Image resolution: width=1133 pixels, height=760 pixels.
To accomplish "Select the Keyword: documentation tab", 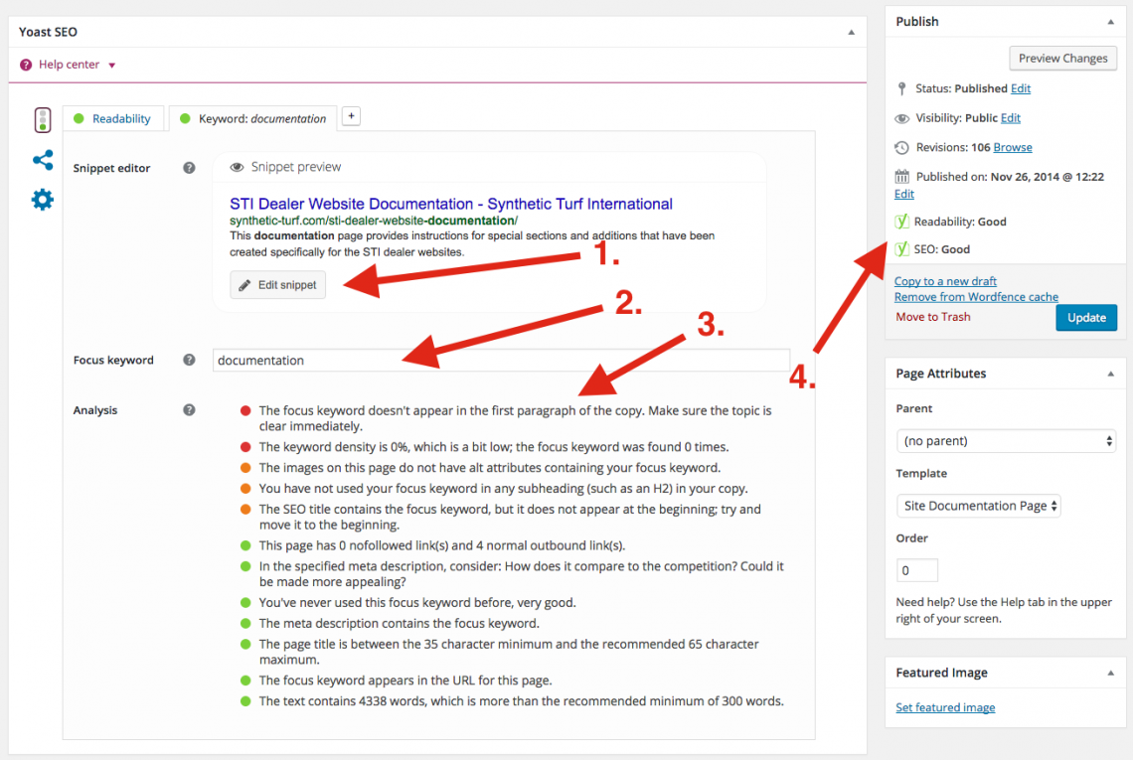I will click(252, 118).
